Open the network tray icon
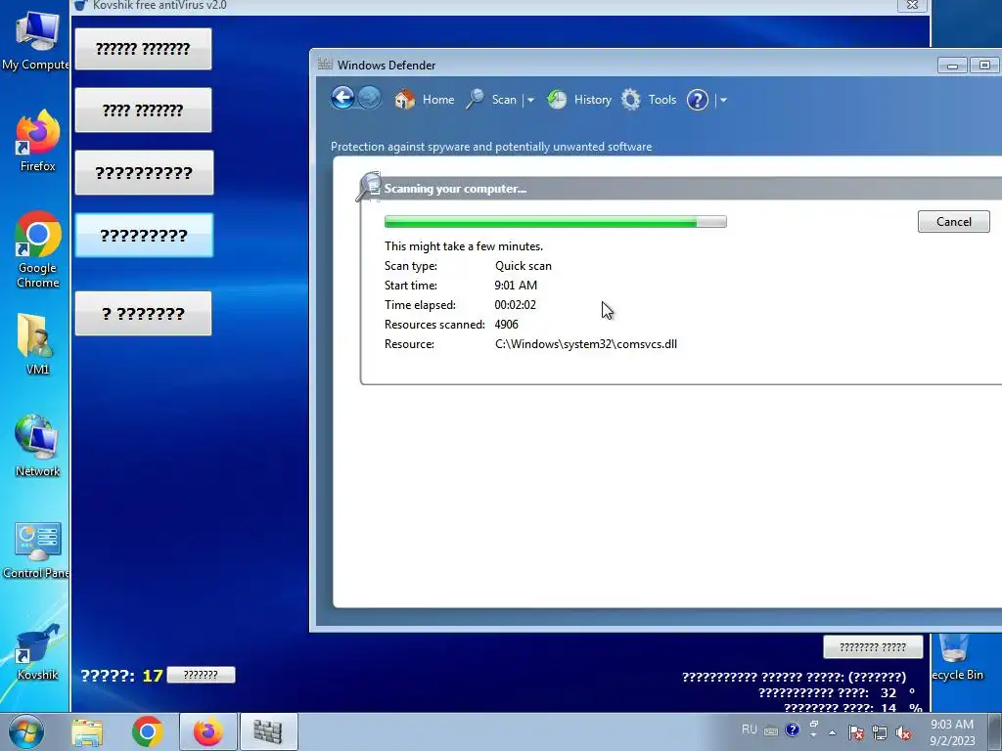1002x751 pixels. click(x=880, y=732)
